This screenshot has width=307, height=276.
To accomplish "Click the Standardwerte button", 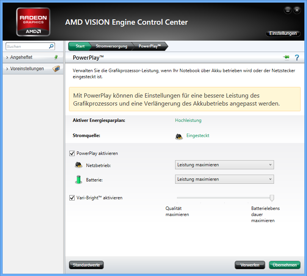I will [86, 265].
